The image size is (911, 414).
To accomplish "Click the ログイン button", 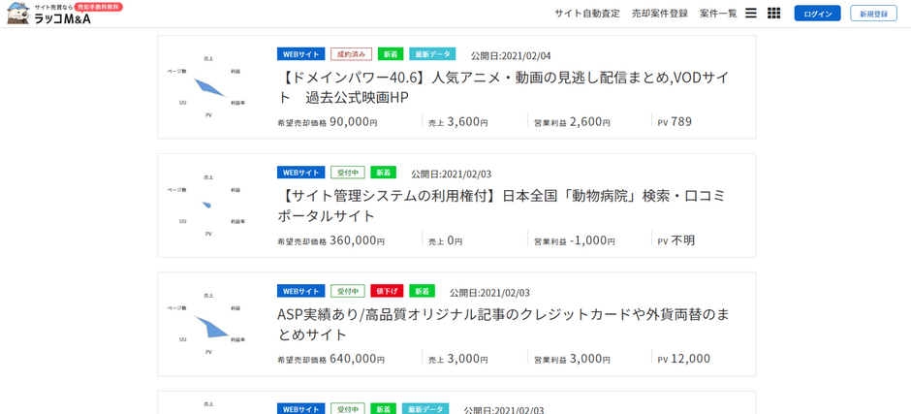I will click(817, 14).
